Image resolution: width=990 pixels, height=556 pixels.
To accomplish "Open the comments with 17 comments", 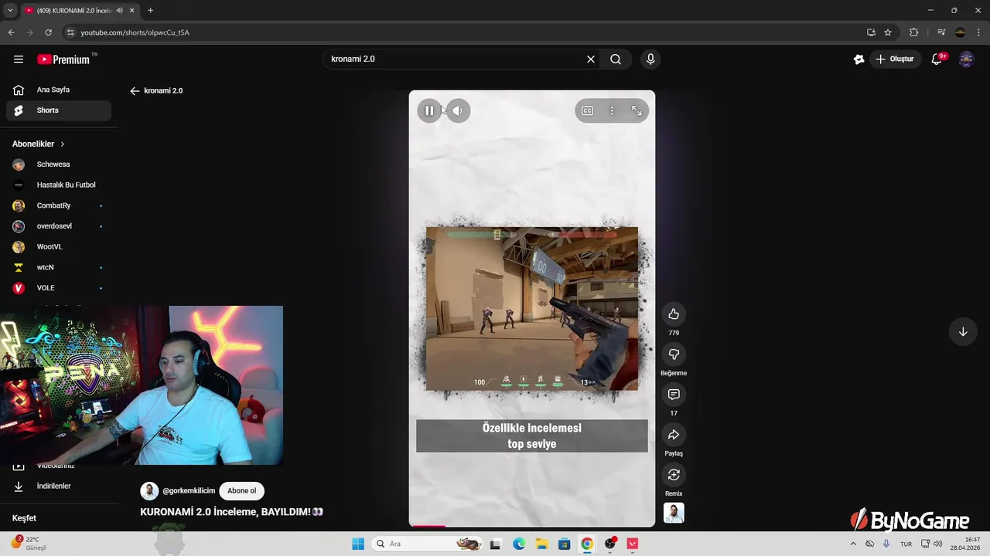I will tap(674, 394).
